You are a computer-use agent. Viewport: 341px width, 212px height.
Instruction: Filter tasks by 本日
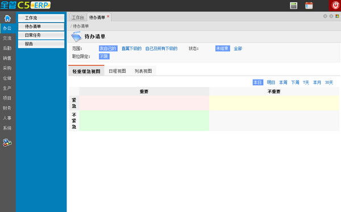click(257, 82)
